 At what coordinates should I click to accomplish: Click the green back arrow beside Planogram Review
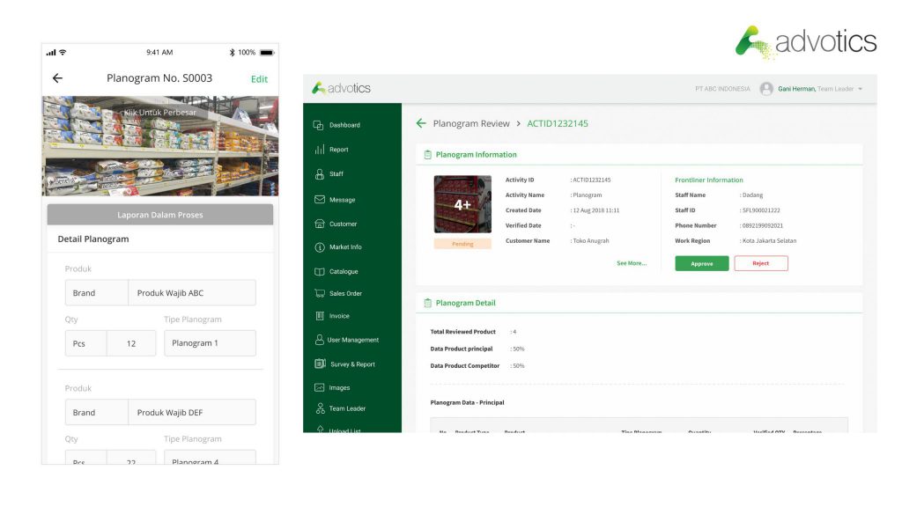point(421,123)
